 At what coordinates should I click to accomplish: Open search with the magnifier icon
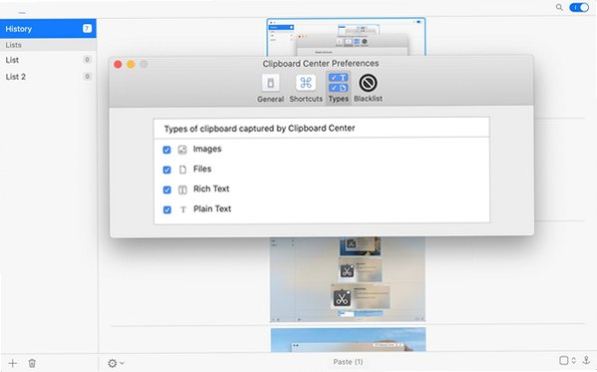pos(559,7)
